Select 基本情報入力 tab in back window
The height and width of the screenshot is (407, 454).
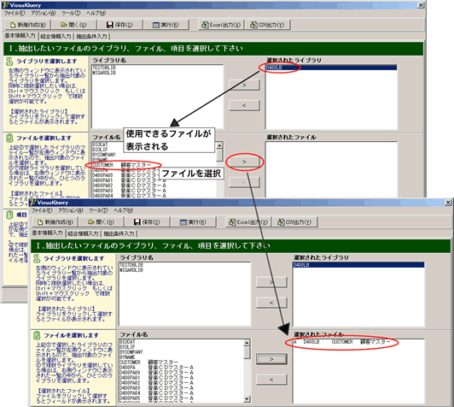20,36
